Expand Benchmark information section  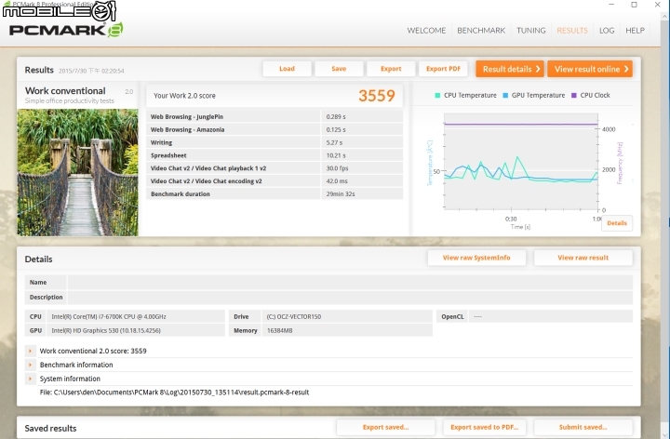pyautogui.click(x=30, y=365)
